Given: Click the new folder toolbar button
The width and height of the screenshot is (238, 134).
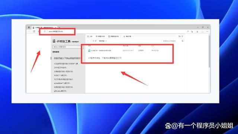Looking at the screenshot, I should [100, 36].
